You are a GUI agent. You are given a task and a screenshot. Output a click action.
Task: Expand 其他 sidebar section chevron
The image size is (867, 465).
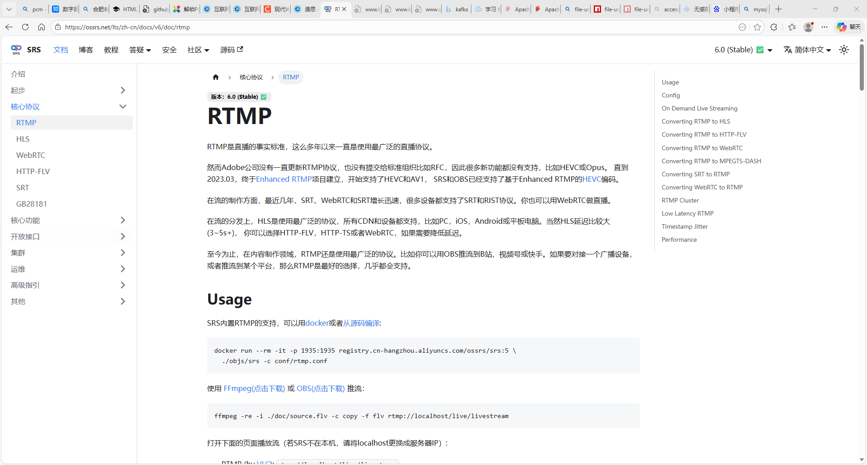pos(123,301)
